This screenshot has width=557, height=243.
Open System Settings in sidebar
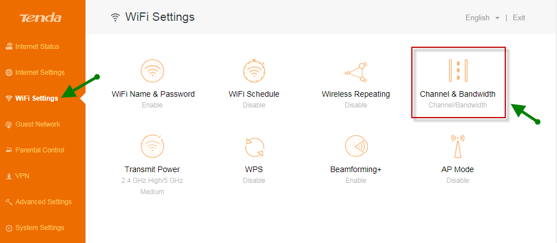click(35, 228)
